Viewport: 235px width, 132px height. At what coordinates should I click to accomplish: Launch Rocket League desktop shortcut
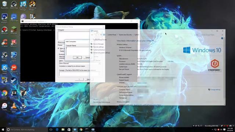pos(14,56)
